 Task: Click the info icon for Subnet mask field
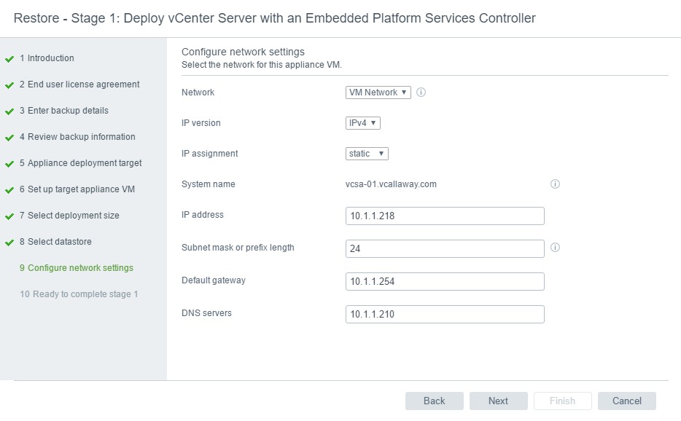(555, 248)
